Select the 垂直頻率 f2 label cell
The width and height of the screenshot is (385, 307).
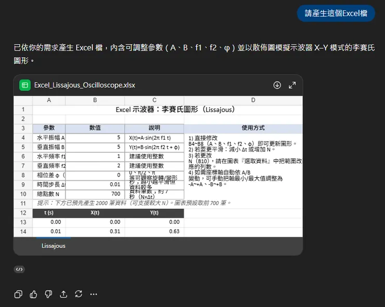49,166
